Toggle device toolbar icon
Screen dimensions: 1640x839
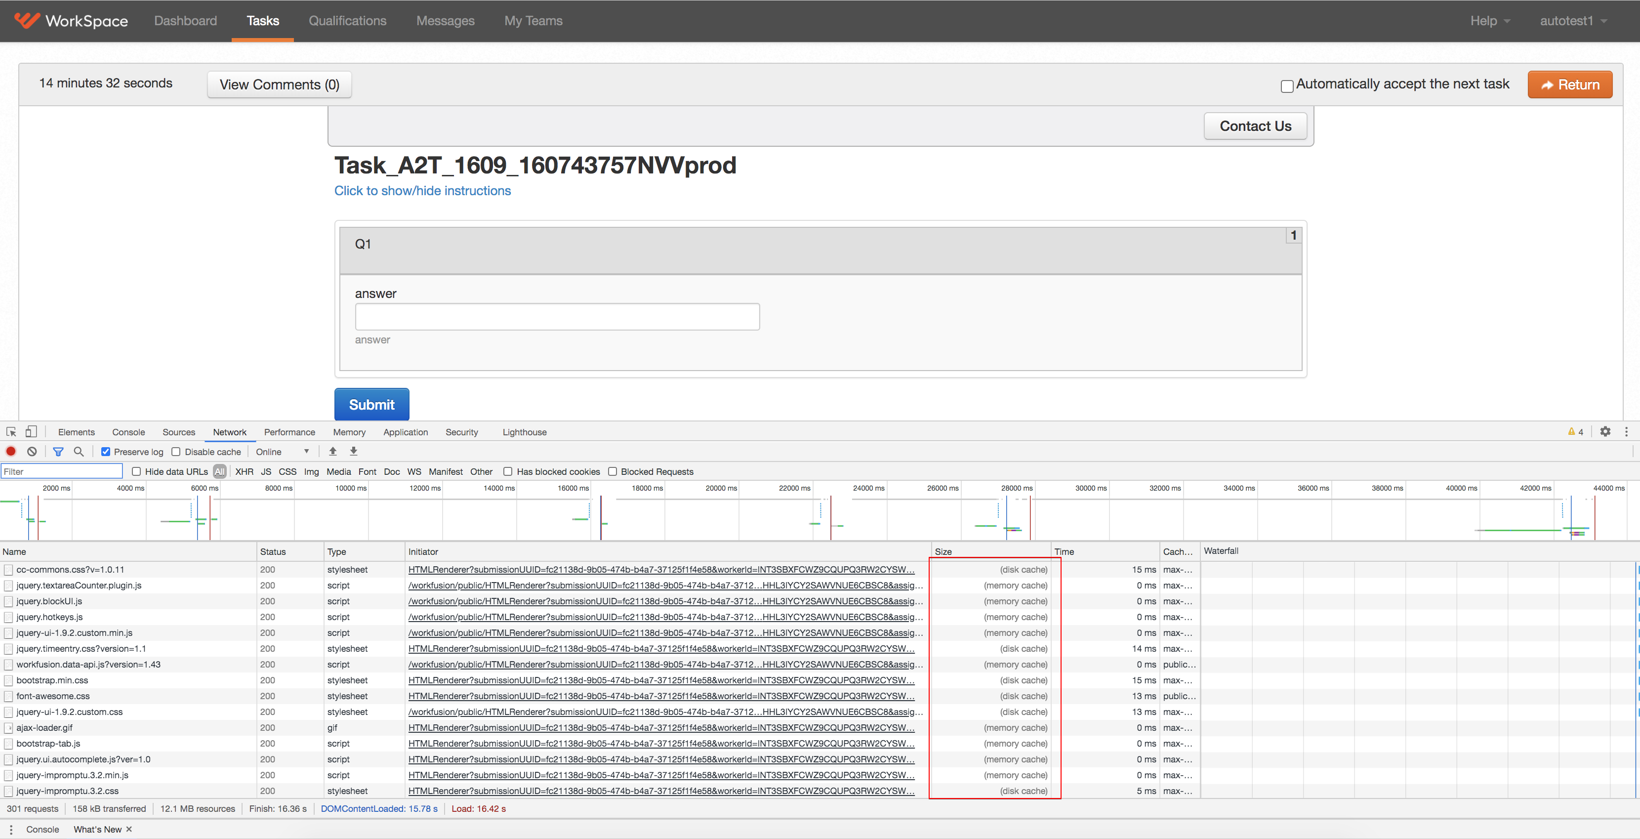coord(31,432)
